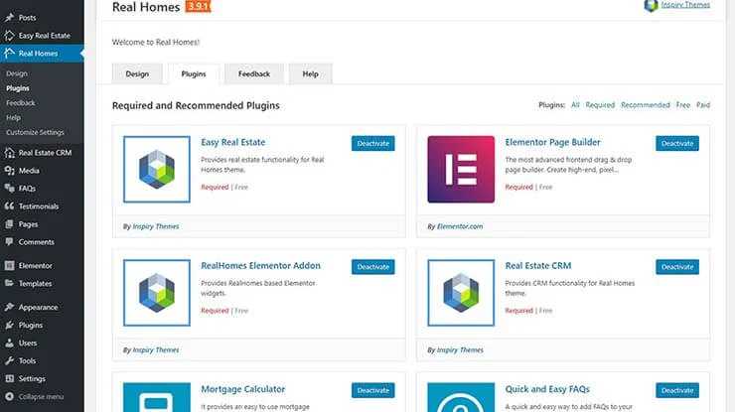Click the RealHomes Elementor Addon thumbnail

click(x=157, y=293)
